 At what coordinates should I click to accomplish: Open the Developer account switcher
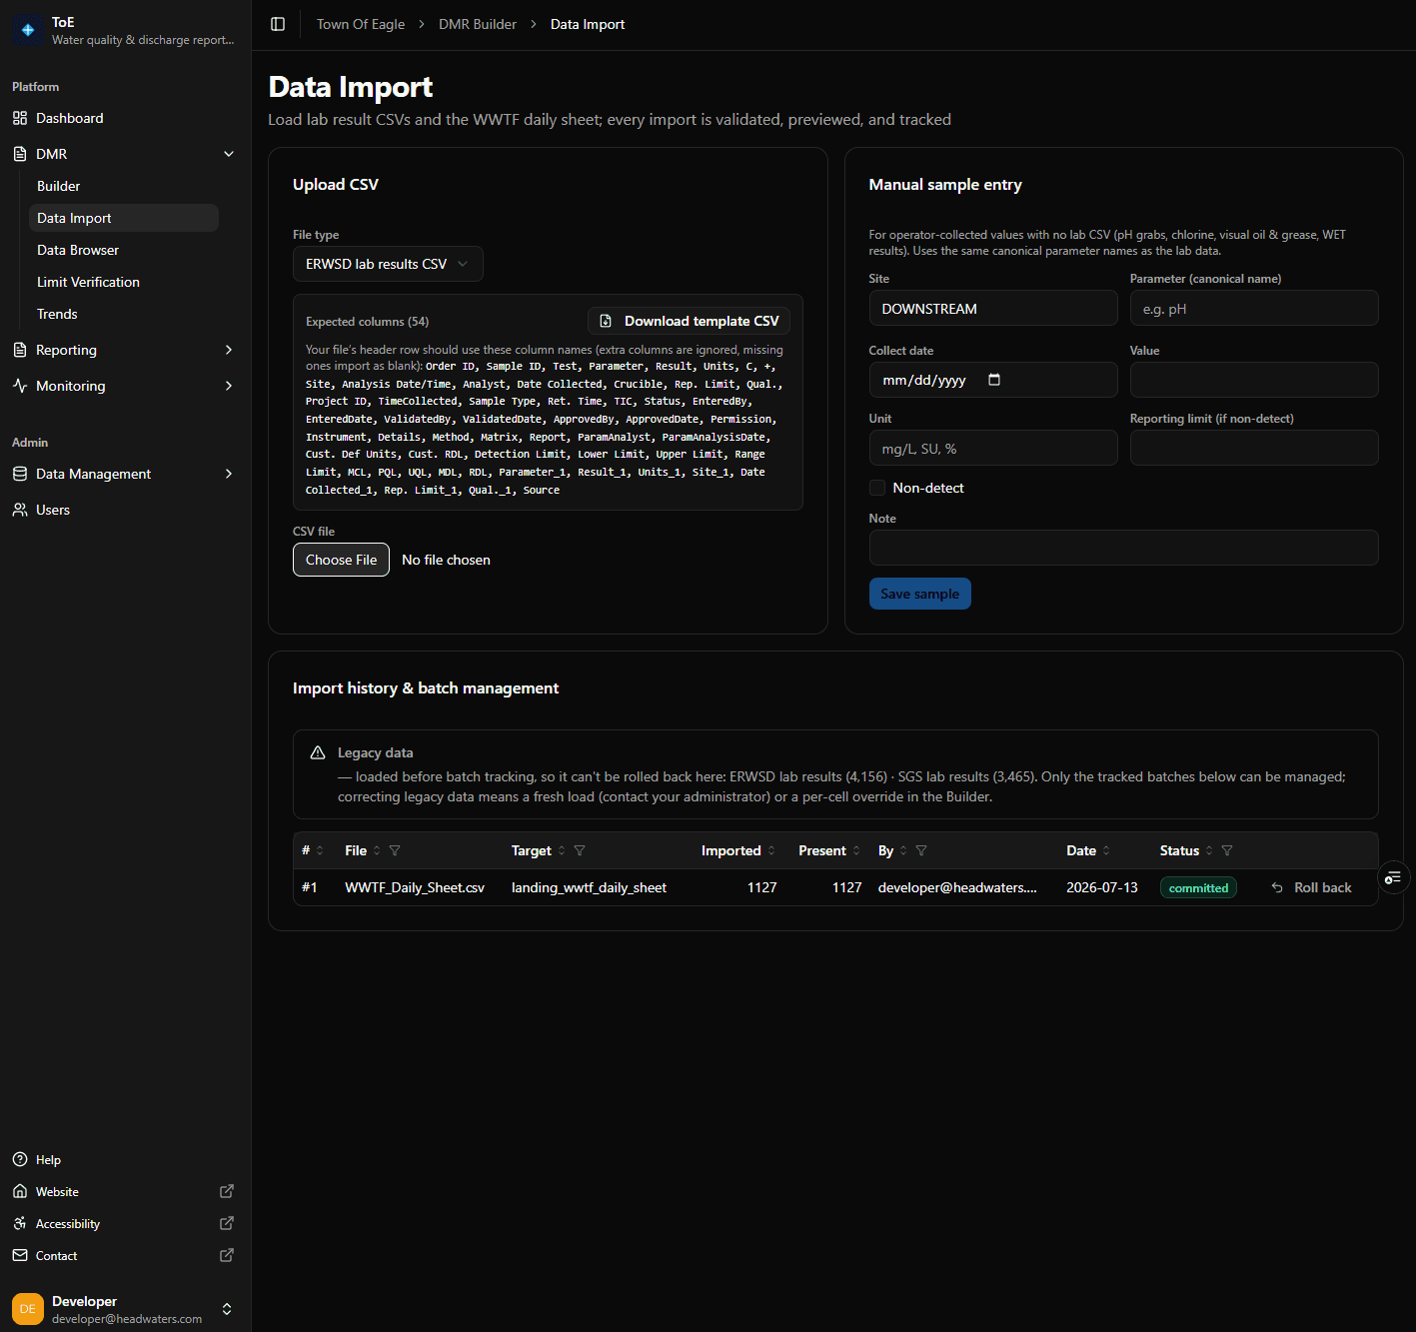coord(227,1309)
